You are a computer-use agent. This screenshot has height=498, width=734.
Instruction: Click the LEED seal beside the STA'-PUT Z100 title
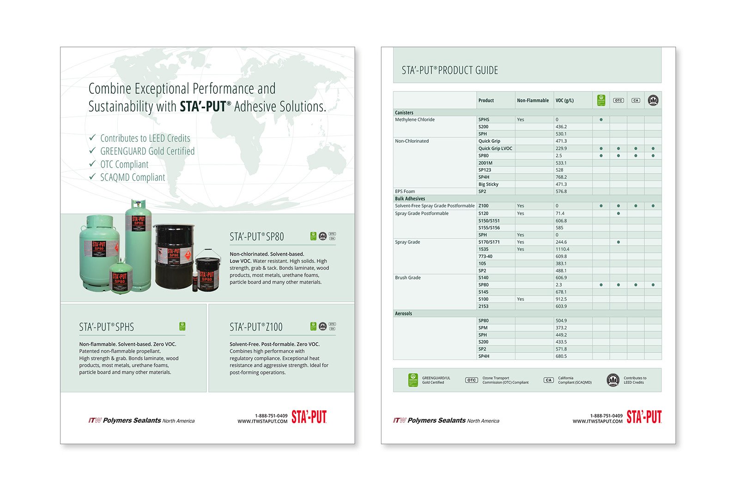[x=322, y=327]
